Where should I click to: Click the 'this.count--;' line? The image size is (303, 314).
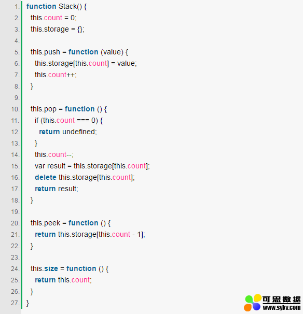[54, 155]
